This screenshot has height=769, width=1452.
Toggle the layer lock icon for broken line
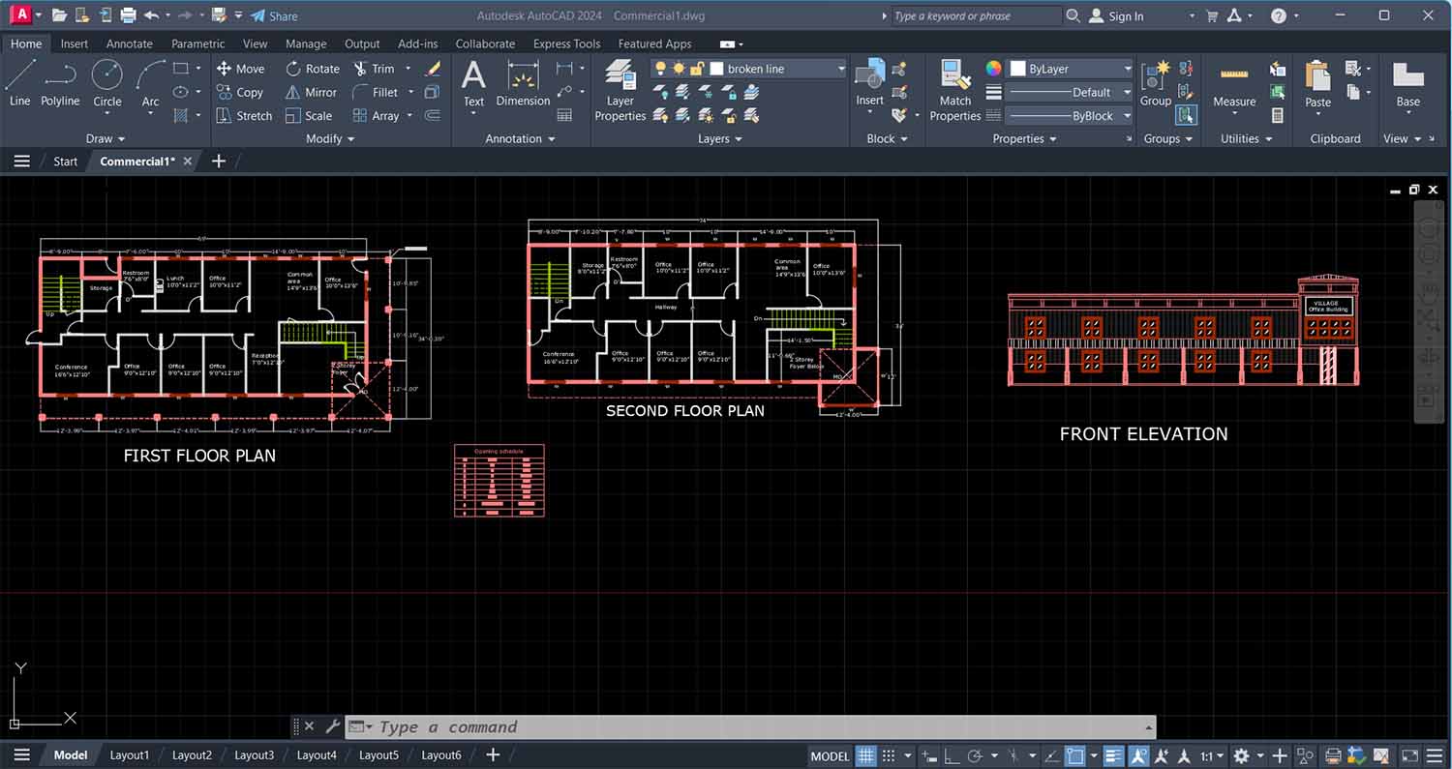[x=696, y=69]
